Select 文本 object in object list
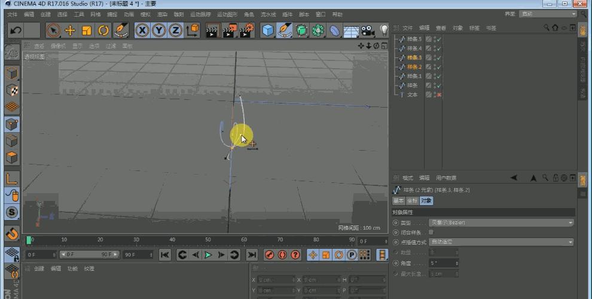Screen dimensions: 592x299 point(412,94)
